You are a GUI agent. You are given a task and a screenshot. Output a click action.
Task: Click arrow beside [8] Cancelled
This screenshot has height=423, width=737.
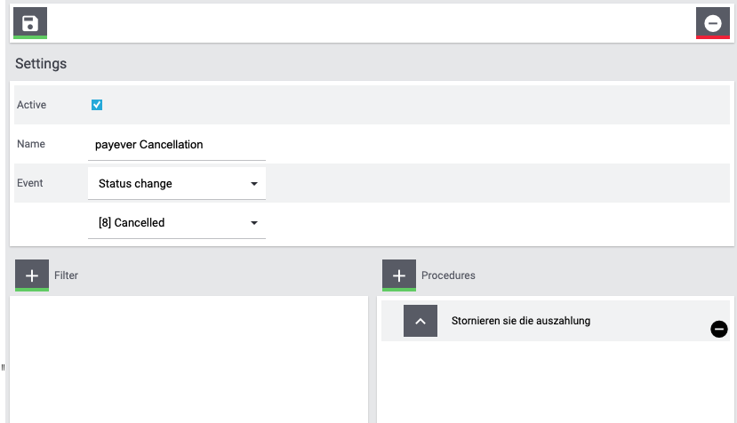[253, 223]
